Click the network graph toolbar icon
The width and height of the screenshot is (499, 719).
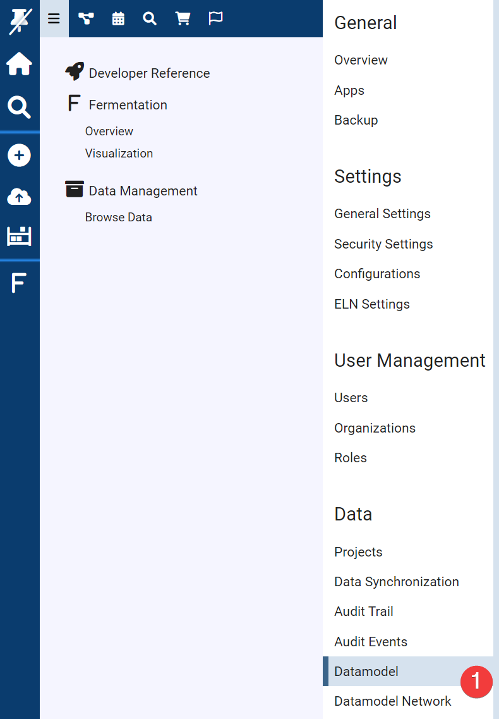pyautogui.click(x=85, y=19)
